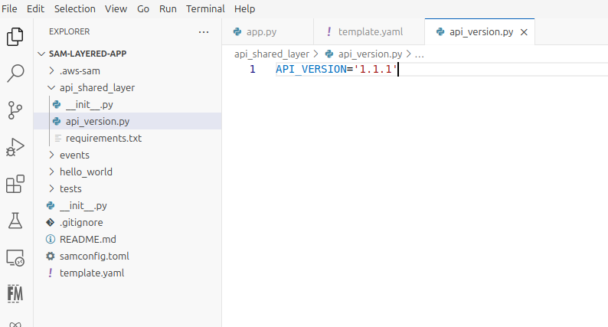
Task: Open template.yaml from the file tree
Action: (x=128, y=273)
